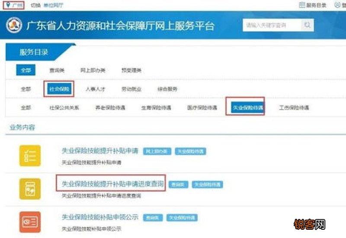Open 失业保险技能补贴申领公示 link

click(x=100, y=217)
